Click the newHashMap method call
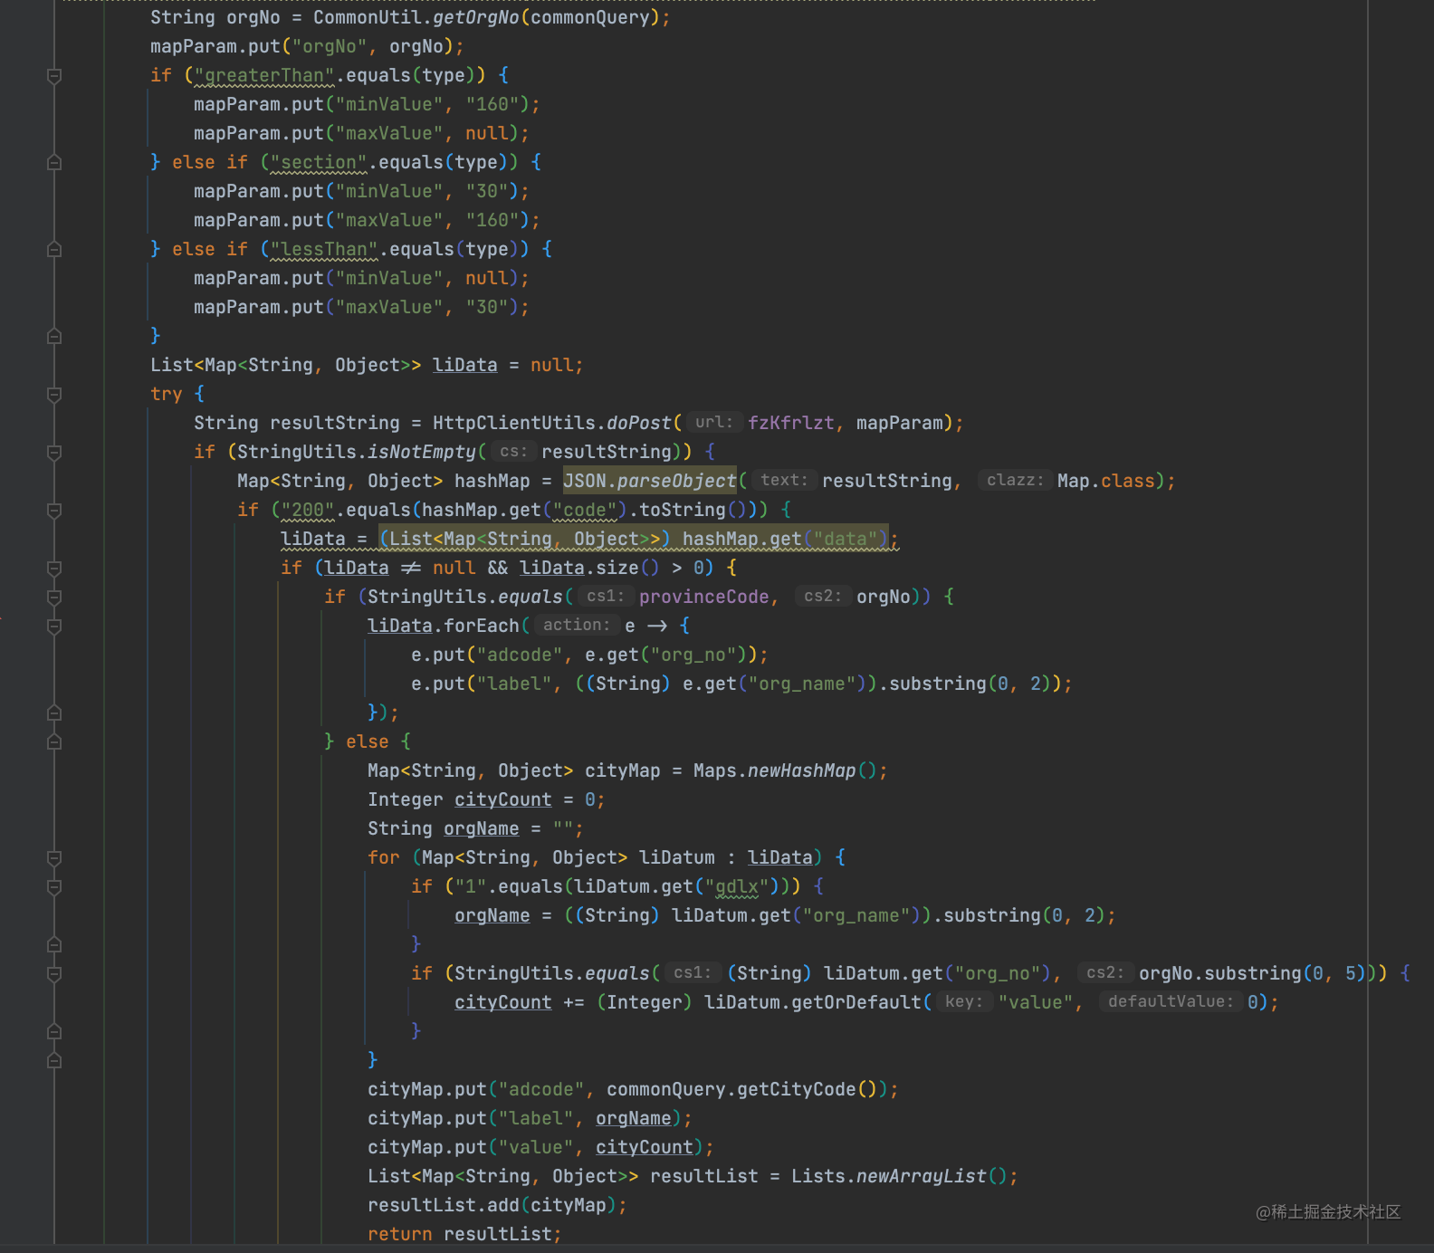The image size is (1434, 1253). point(801,770)
